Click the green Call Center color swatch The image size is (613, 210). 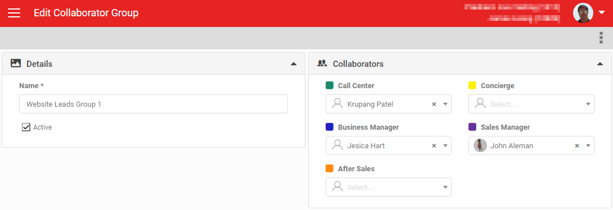pos(330,85)
